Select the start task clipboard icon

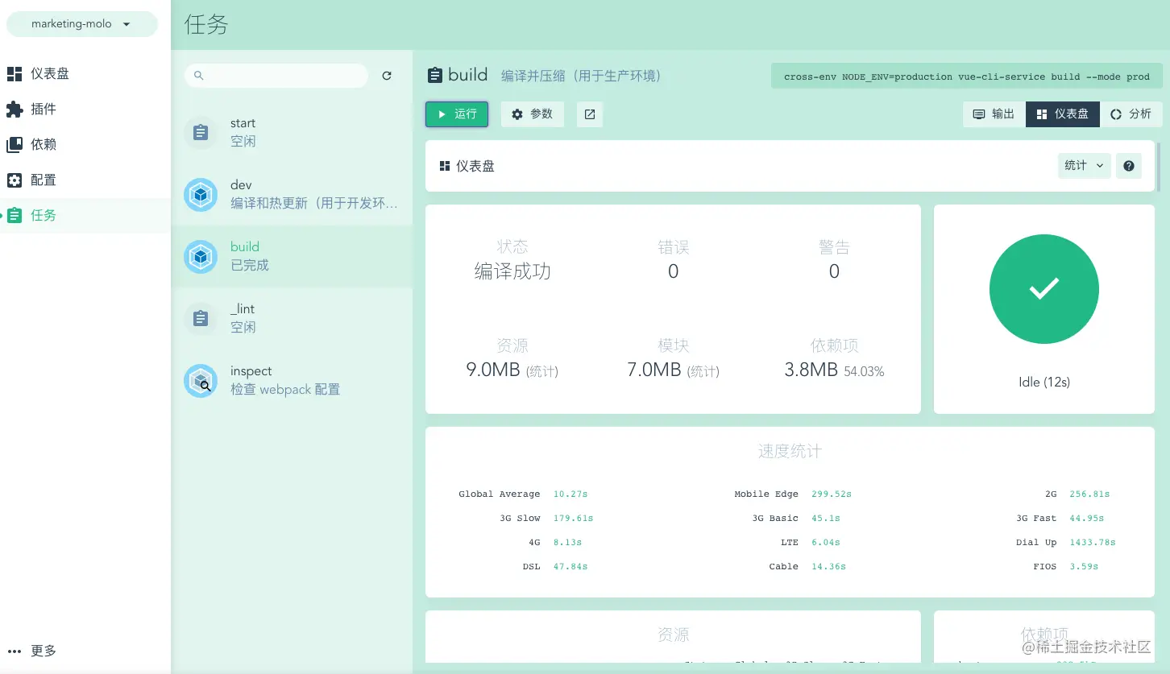pyautogui.click(x=201, y=133)
